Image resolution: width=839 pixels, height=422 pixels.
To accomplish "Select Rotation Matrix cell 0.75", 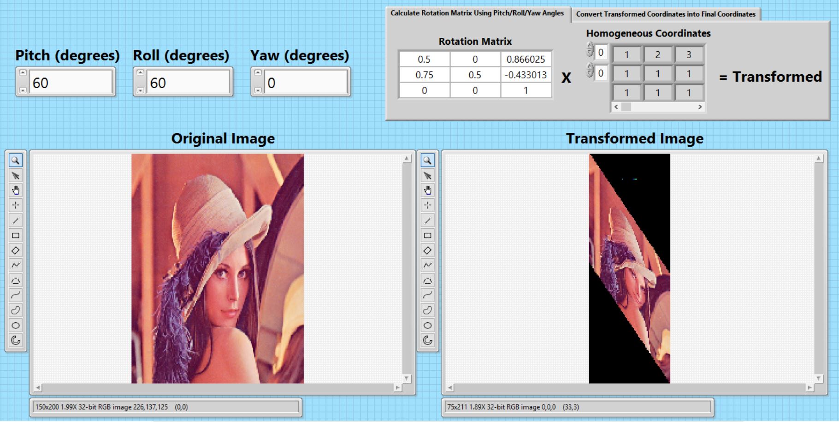I will (x=424, y=75).
